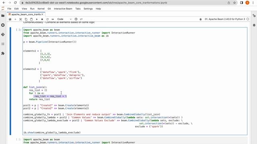Close the apache_beam_core_tranfo notebook tab
257x144 pixels.
[x=42, y=14]
